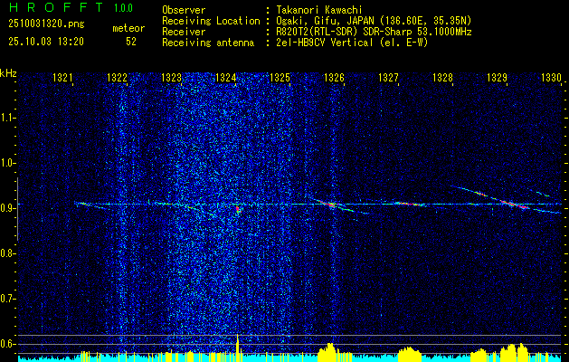569x362 pixels.
Task: Select the meteor count value 52
Action: [131, 42]
